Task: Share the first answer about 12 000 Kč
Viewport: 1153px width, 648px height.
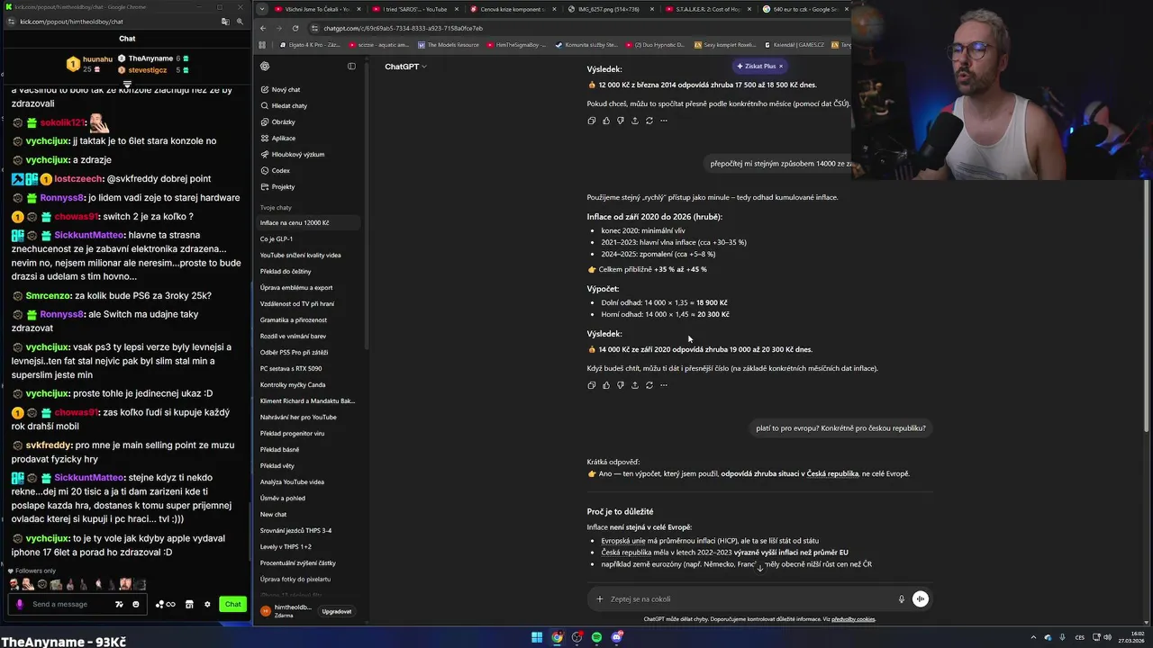Action: 634,121
